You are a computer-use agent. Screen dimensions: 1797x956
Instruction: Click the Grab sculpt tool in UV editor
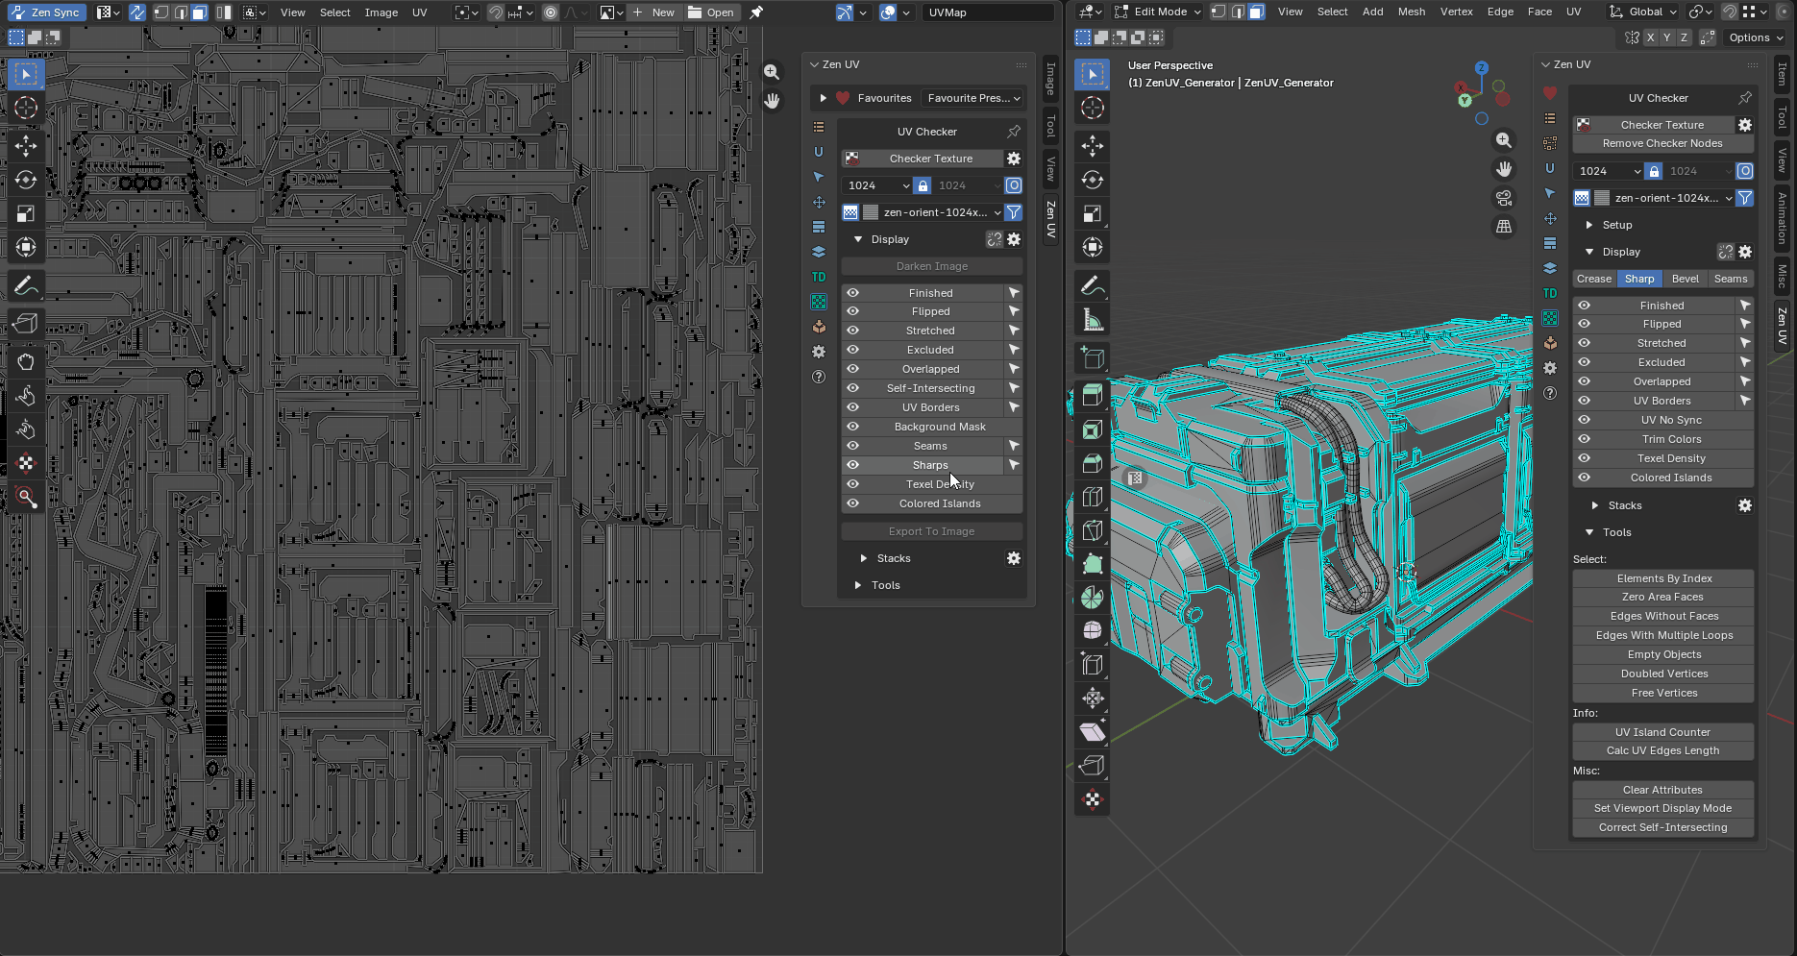click(26, 362)
